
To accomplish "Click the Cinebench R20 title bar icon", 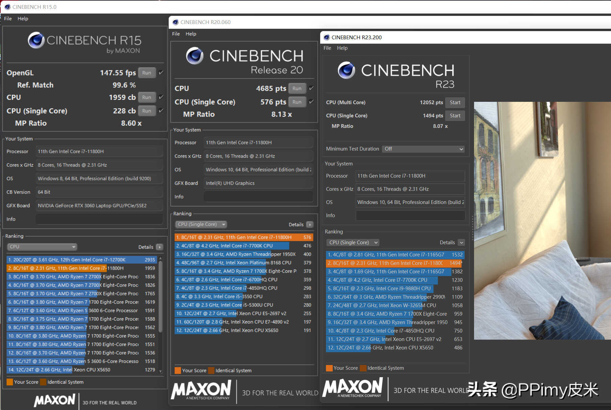I will coord(175,22).
